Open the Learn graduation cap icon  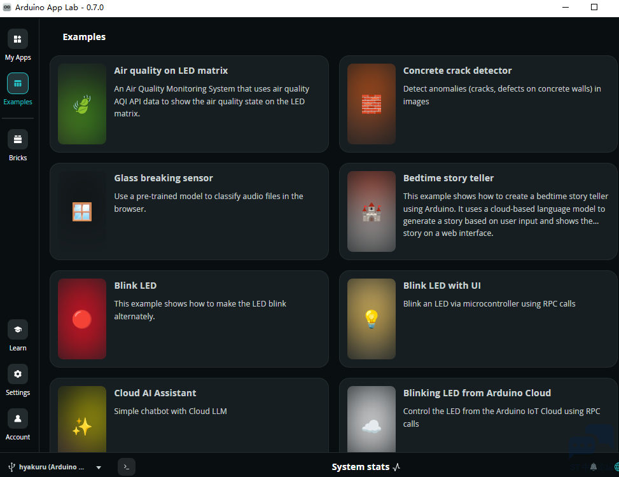(x=18, y=329)
